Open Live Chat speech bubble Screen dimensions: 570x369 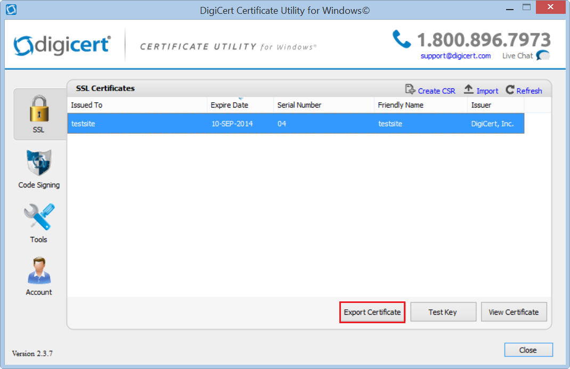pyautogui.click(x=543, y=55)
